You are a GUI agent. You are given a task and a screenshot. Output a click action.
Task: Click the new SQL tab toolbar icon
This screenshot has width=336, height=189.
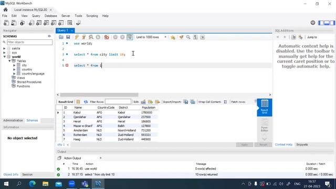pos(6,23)
